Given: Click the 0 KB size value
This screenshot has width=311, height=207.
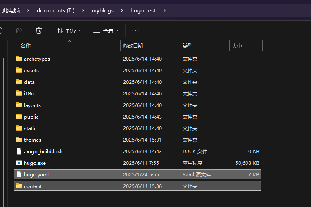Looking at the screenshot, I should pos(254,152).
